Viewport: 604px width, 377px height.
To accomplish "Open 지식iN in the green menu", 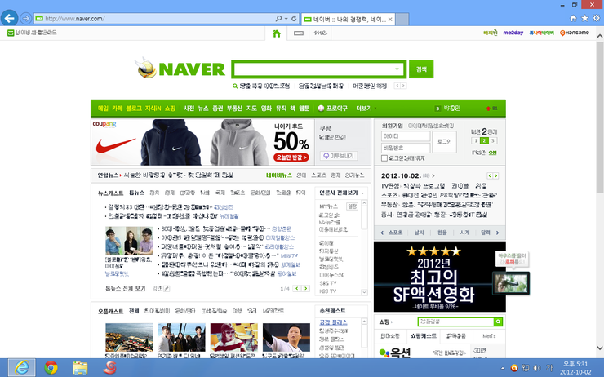I will (x=153, y=109).
